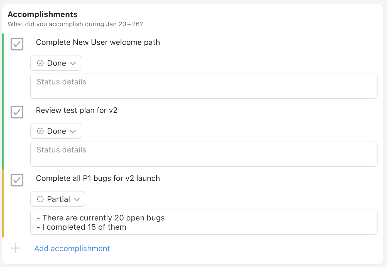Click the status notes about 20 open bugs
The height and width of the screenshot is (267, 387).
click(204, 222)
